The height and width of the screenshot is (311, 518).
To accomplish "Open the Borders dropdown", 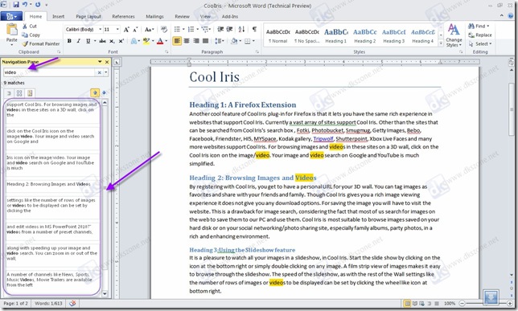I will (253, 41).
